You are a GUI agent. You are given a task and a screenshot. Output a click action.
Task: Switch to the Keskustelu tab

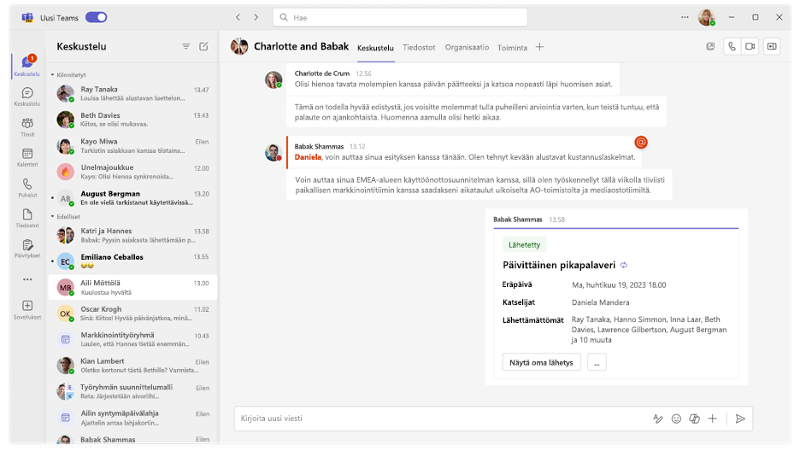(x=375, y=48)
